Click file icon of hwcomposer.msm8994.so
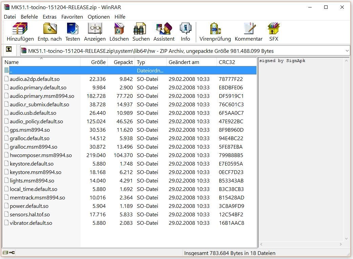Viewport: 353px width, 259px height. [x=6, y=155]
